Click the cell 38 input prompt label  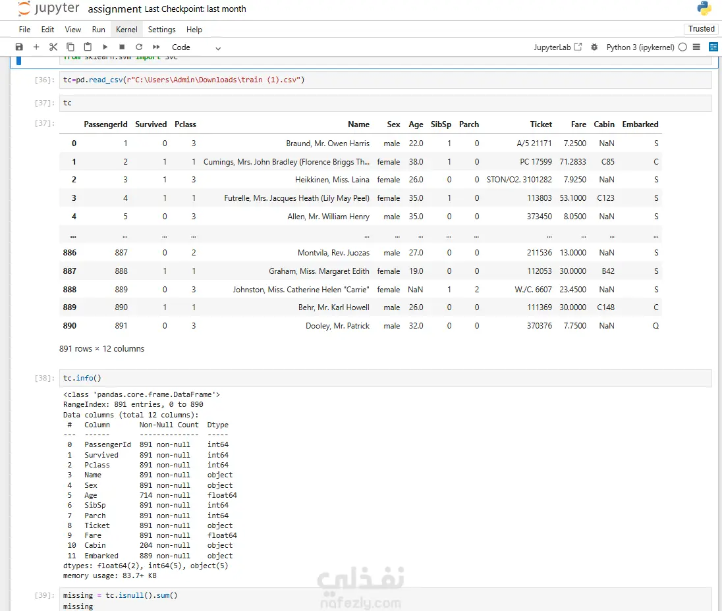coord(45,378)
